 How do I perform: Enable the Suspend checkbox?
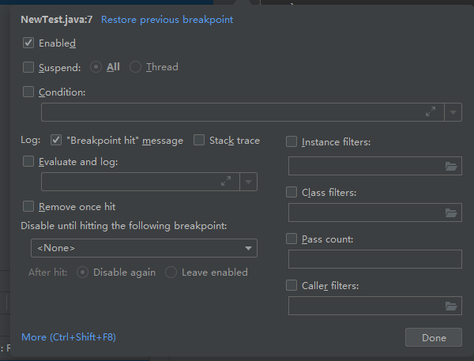(28, 67)
